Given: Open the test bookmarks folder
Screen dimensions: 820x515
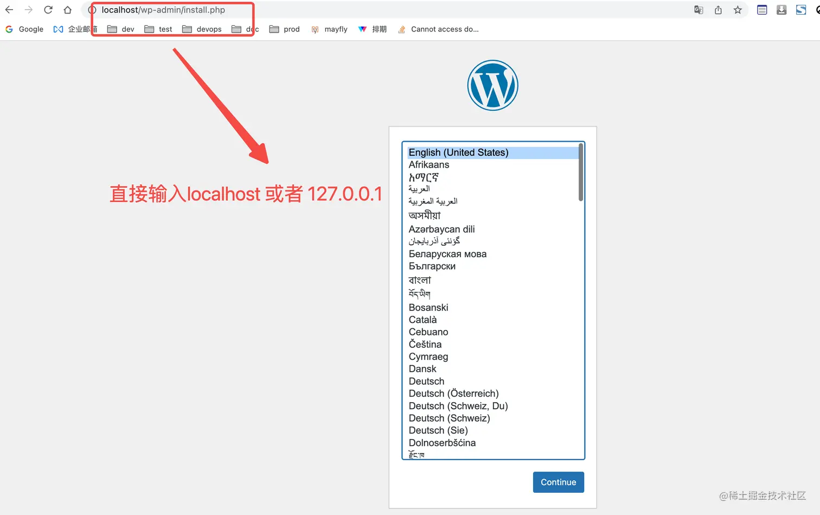Looking at the screenshot, I should [x=158, y=29].
